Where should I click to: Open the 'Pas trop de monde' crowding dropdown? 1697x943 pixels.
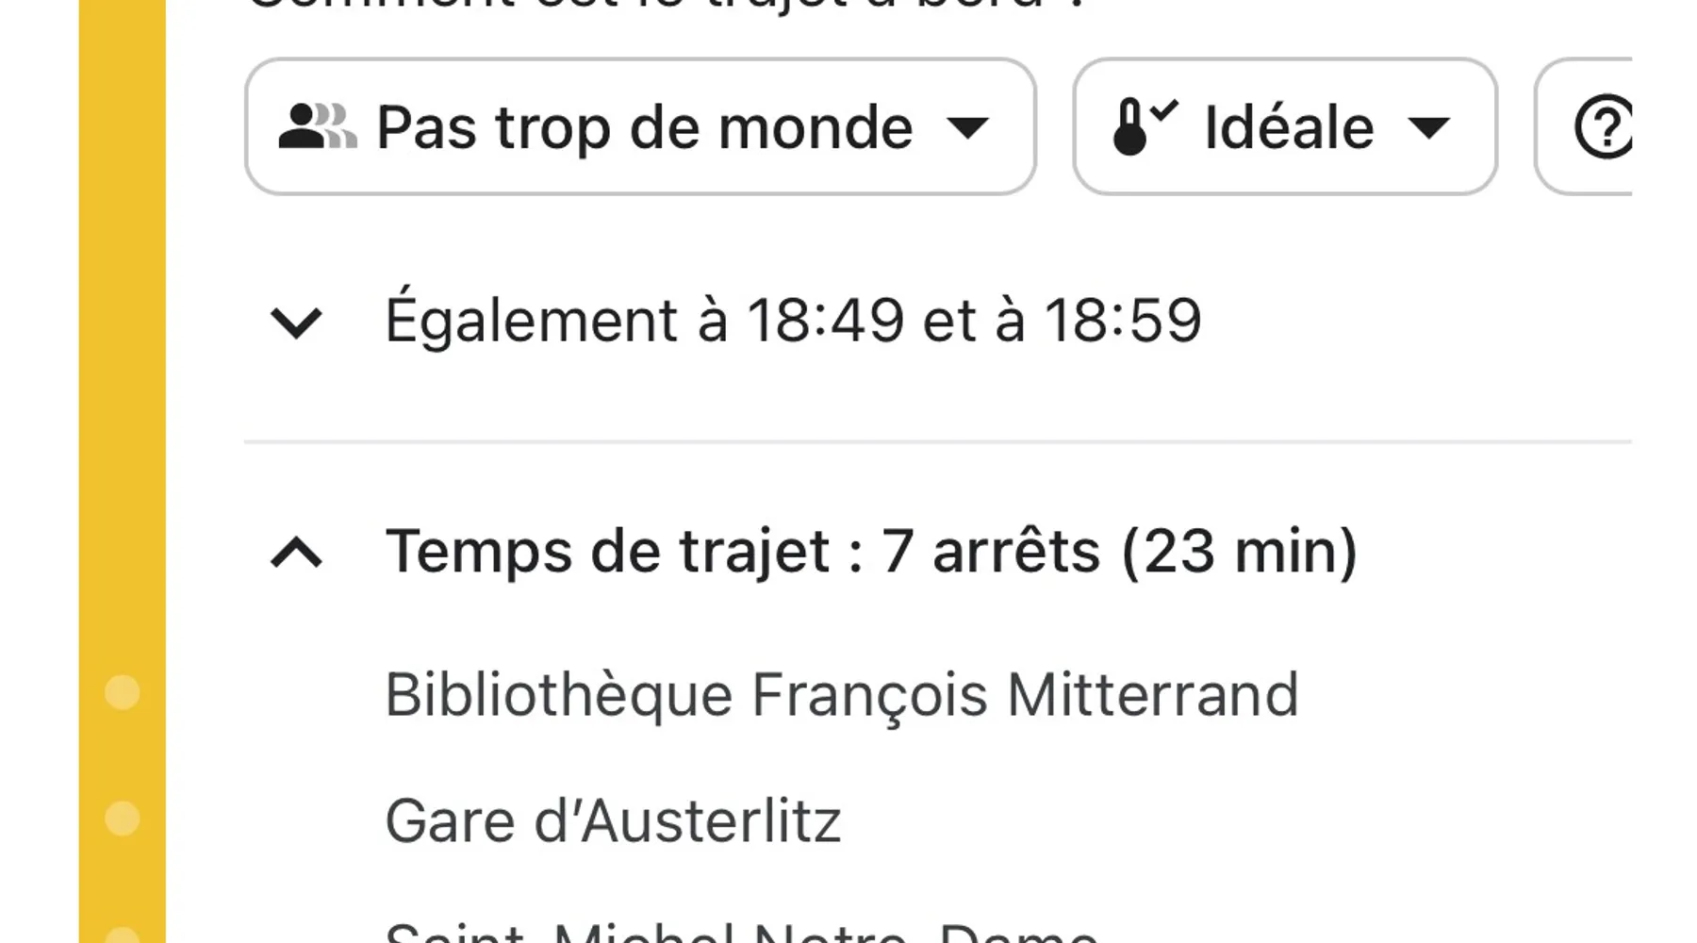pyautogui.click(x=640, y=126)
